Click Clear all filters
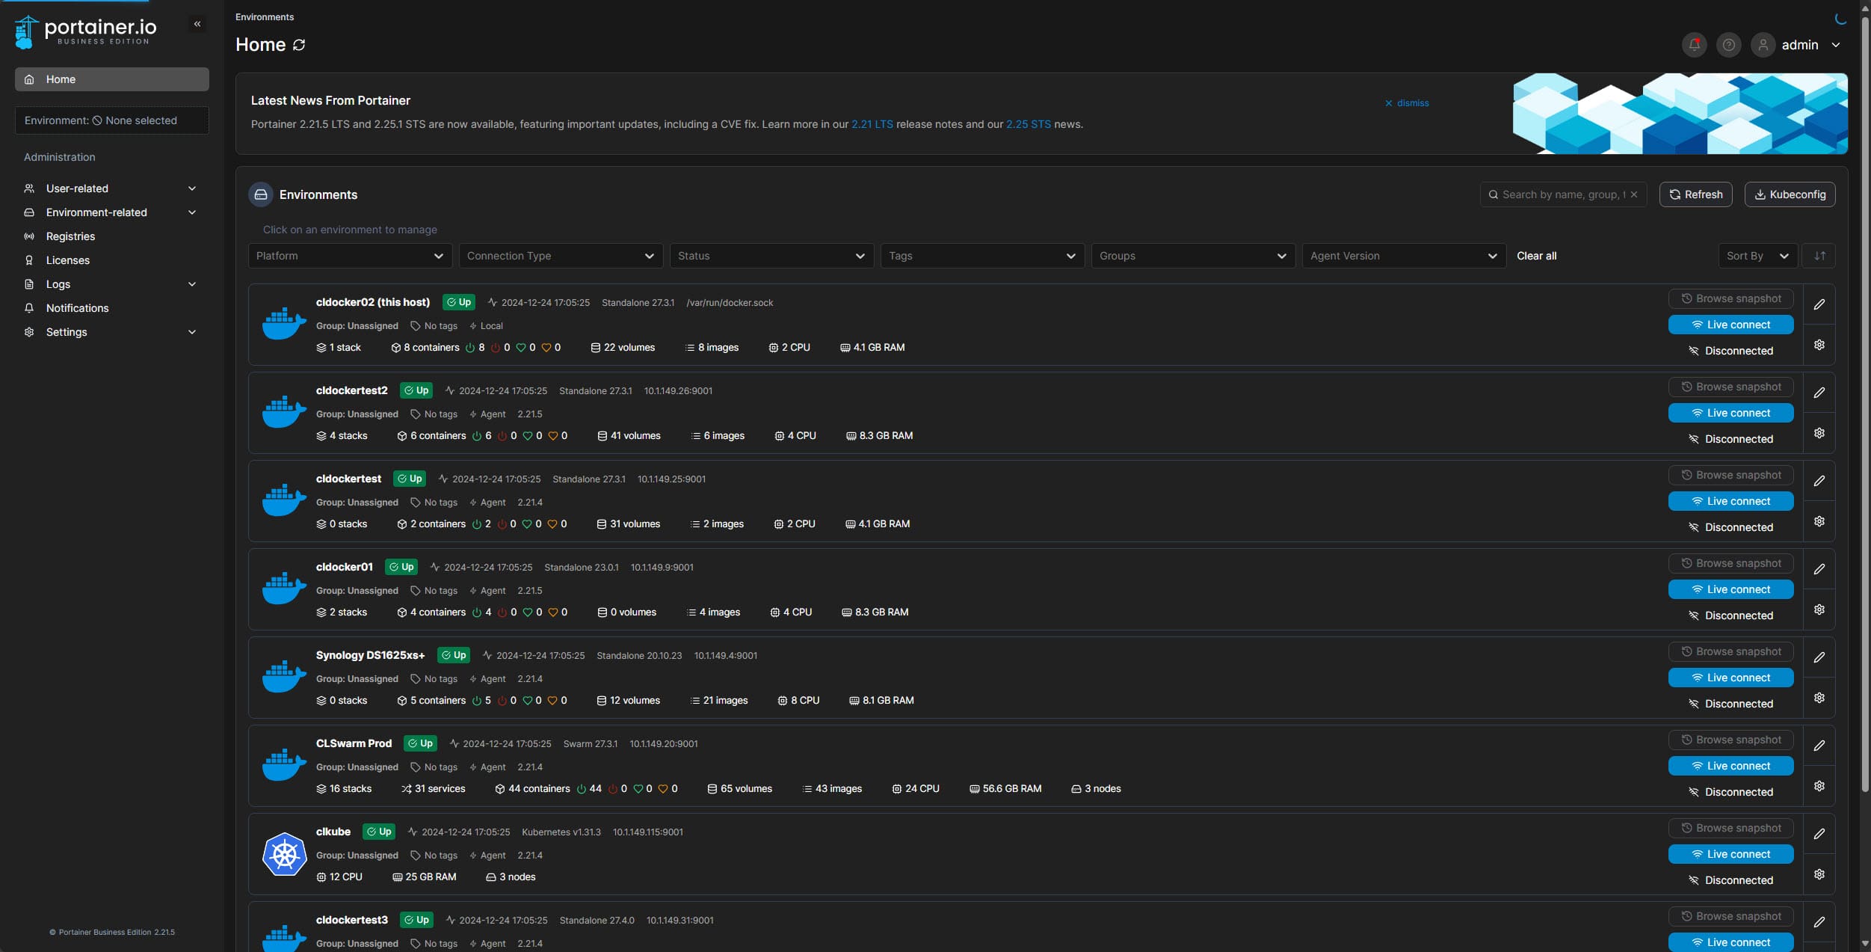Image resolution: width=1871 pixels, height=952 pixels. click(x=1537, y=256)
